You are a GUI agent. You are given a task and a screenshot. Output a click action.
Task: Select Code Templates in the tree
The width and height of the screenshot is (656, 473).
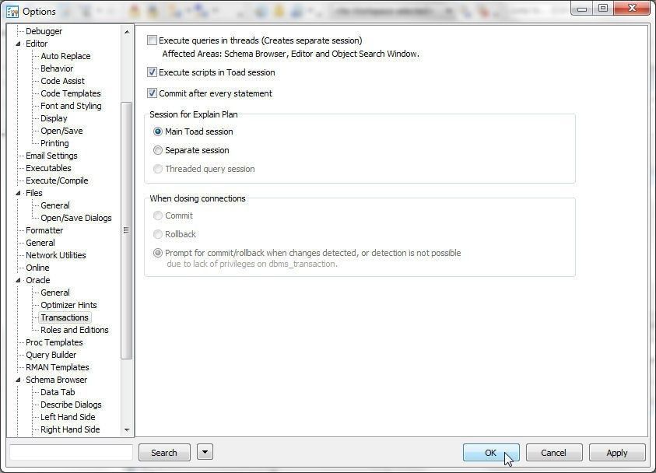click(71, 93)
